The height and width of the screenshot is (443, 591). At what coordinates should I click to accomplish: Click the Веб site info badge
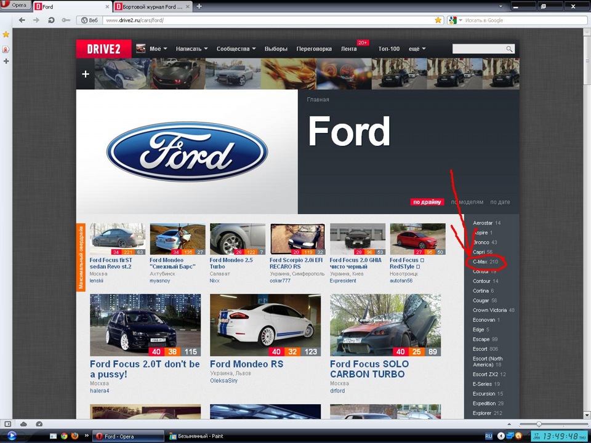(x=90, y=20)
